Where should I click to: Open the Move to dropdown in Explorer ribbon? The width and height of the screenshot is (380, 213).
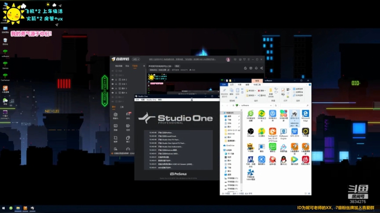[x=251, y=91]
